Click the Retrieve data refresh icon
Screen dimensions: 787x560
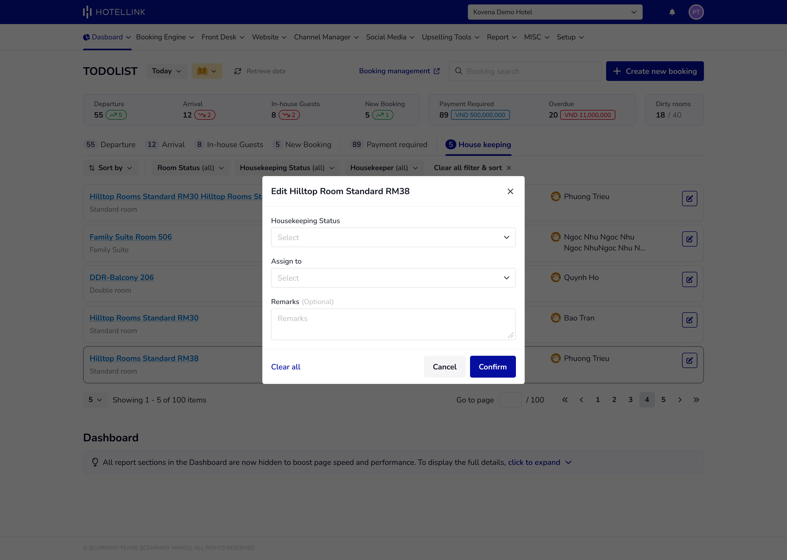(x=237, y=71)
